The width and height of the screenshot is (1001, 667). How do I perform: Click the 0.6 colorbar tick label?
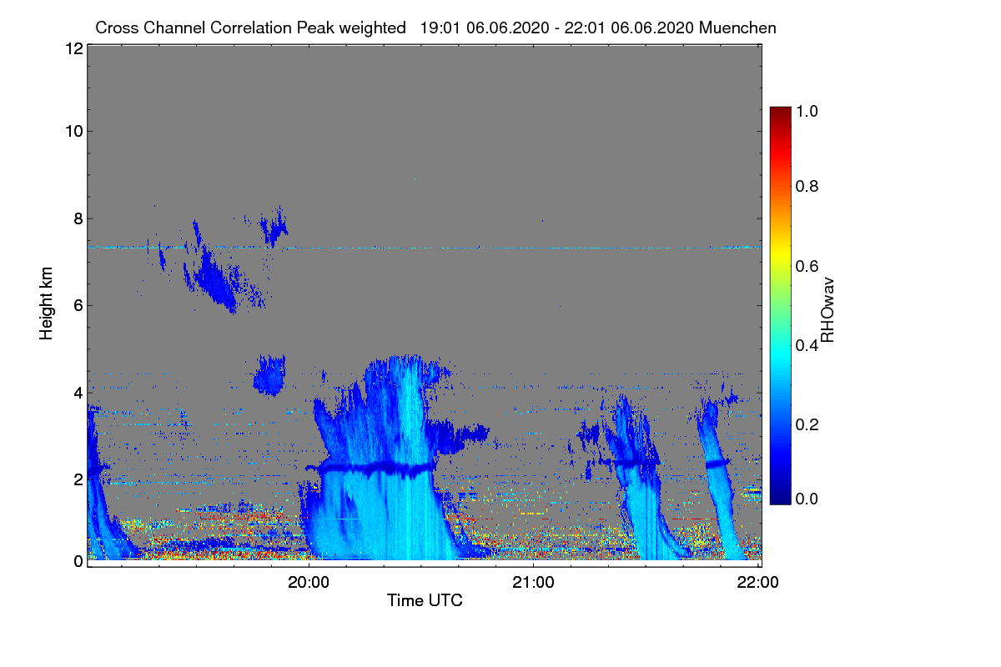(x=806, y=266)
